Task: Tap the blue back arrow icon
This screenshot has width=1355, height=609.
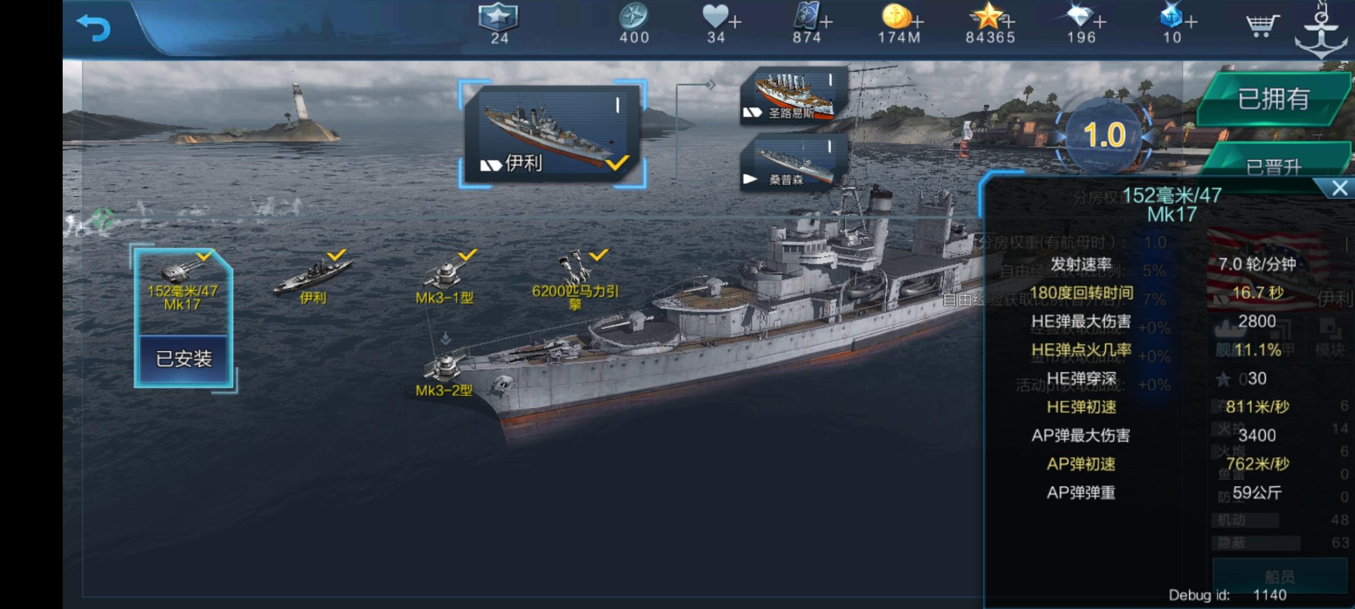Action: [93, 27]
